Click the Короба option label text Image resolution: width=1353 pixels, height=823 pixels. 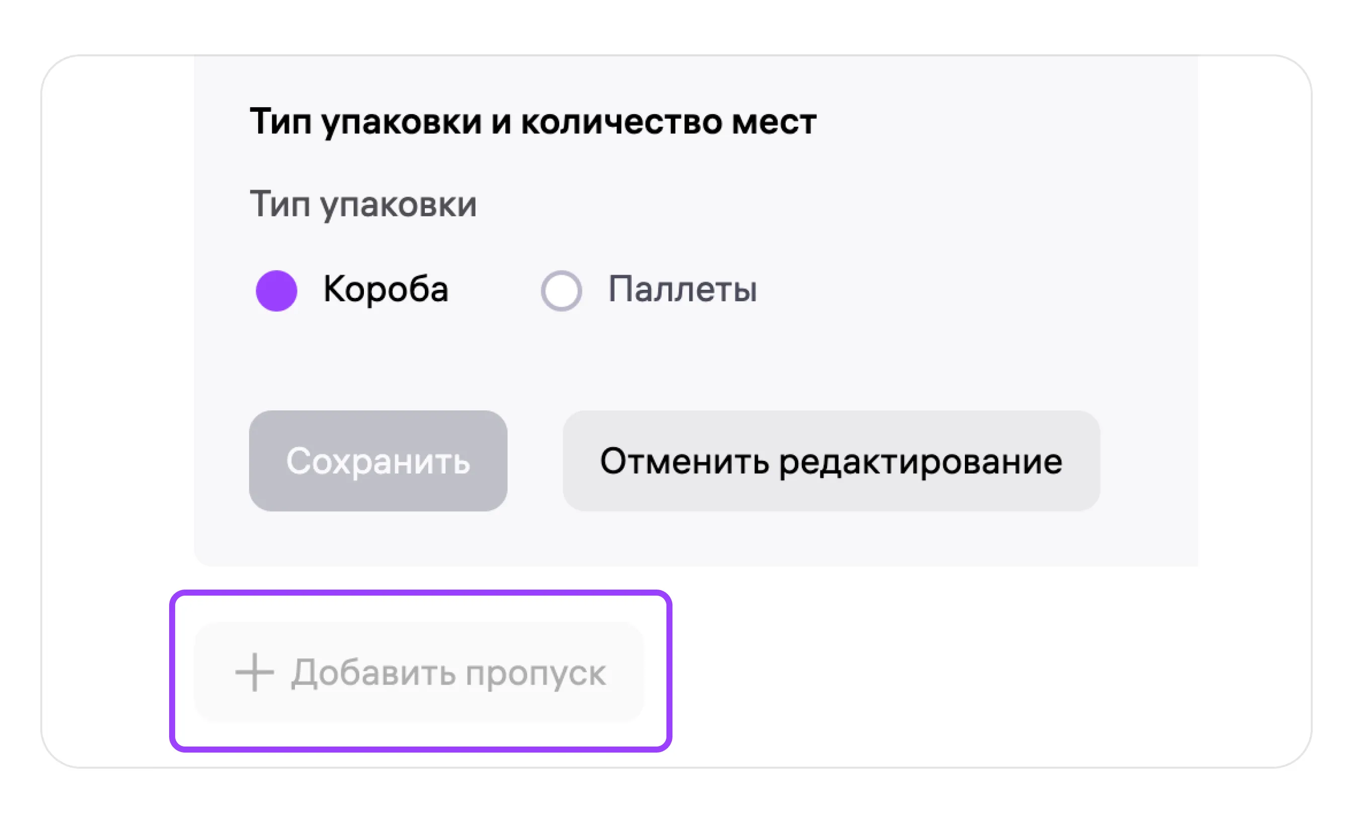tap(386, 289)
